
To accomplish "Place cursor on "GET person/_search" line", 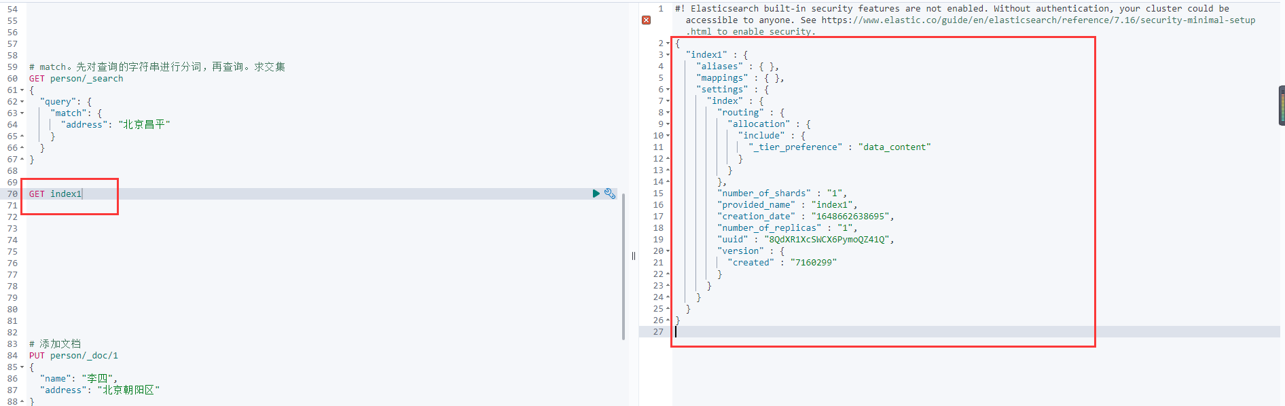I will coord(76,79).
